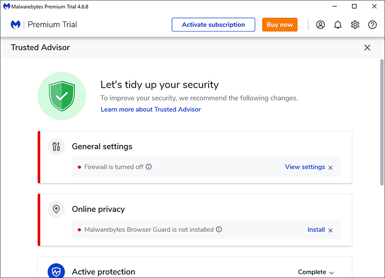The height and width of the screenshot is (278, 385).
Task: Open Learn more about Trusted Advisor link
Action: click(x=151, y=110)
